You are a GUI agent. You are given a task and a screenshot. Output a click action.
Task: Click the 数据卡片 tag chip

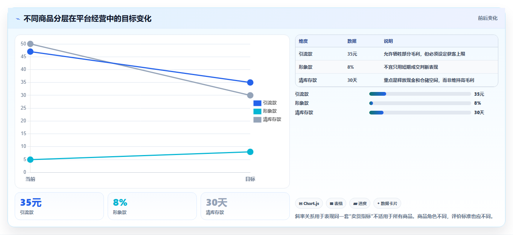pos(387,203)
